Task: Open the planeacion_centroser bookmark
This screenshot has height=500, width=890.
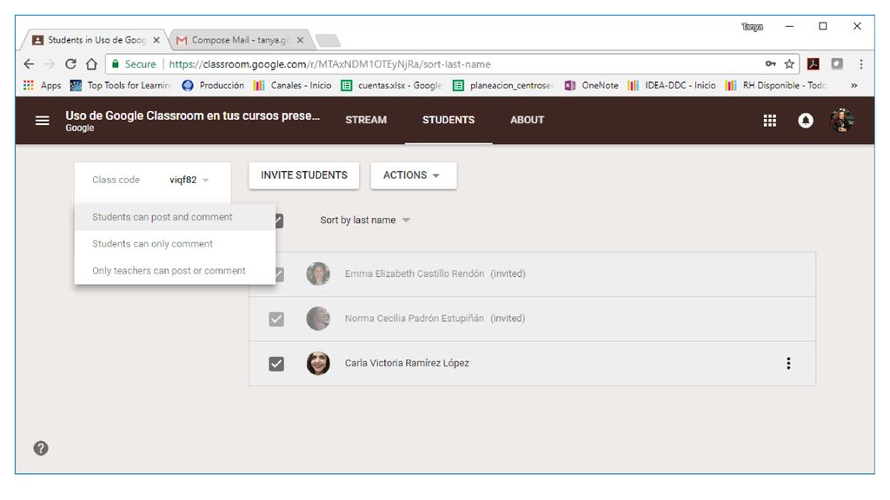Action: pos(503,85)
